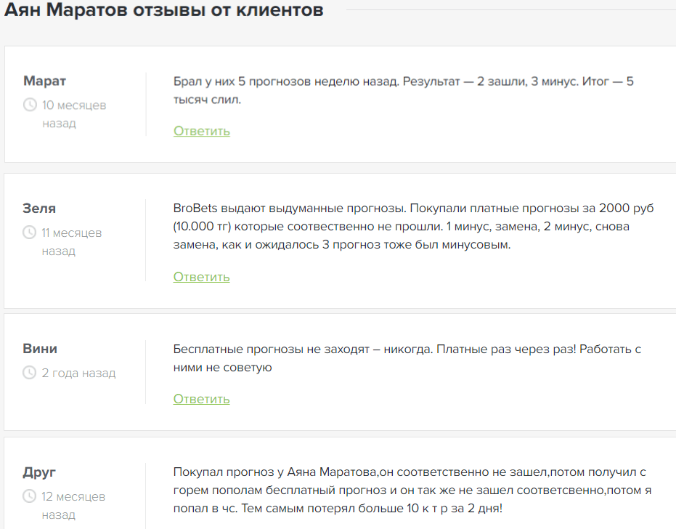
Task: Click the clock icon in Друг's review
Action: click(29, 496)
